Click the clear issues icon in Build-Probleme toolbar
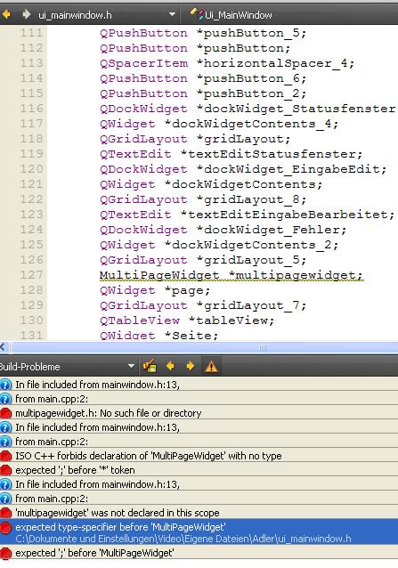 tap(150, 366)
